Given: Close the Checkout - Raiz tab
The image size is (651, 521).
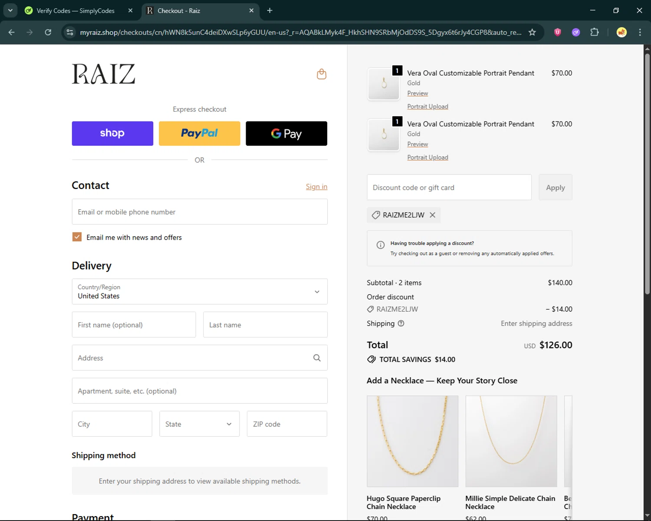Looking at the screenshot, I should click(x=251, y=10).
